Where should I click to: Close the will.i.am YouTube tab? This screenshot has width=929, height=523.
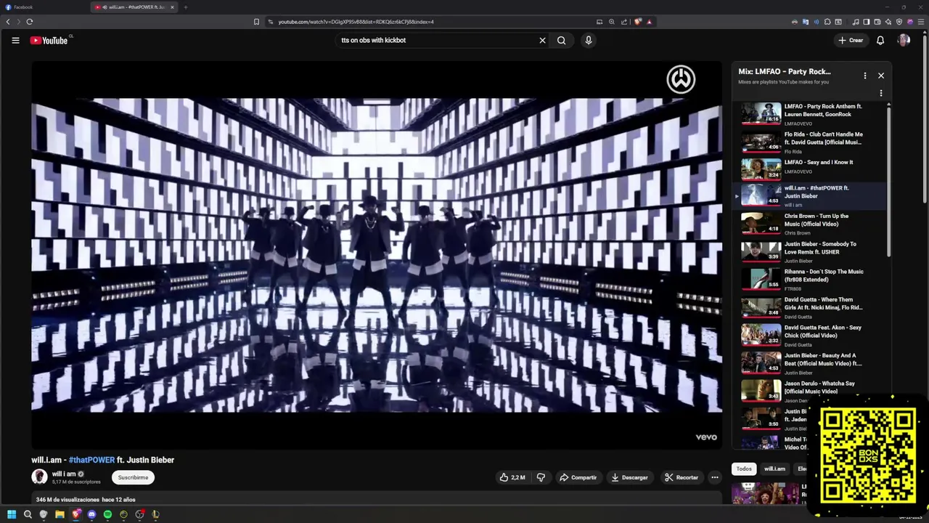(x=172, y=7)
